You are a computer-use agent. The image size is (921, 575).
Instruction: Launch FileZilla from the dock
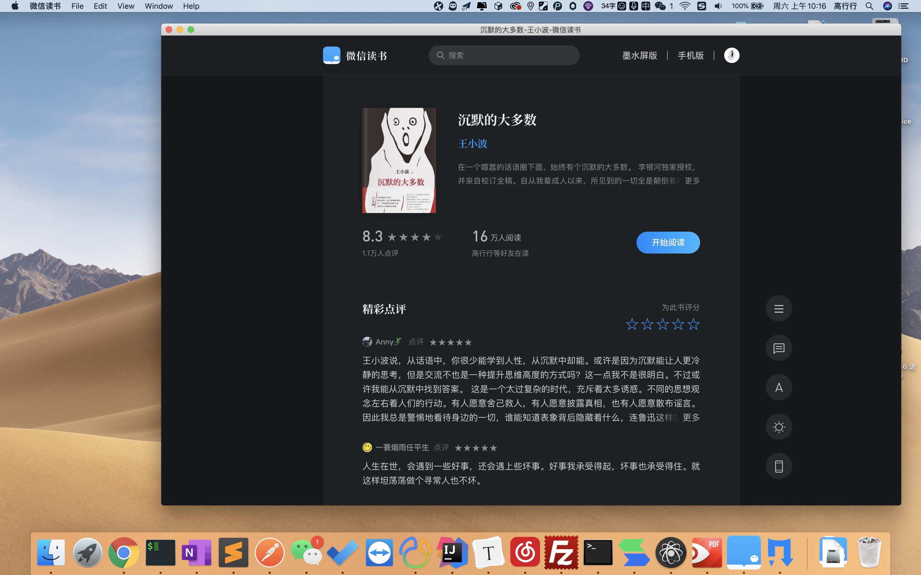pos(561,552)
